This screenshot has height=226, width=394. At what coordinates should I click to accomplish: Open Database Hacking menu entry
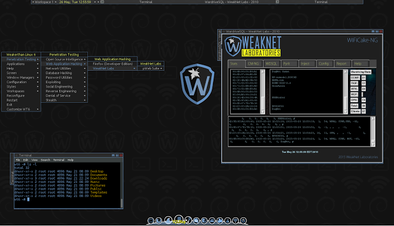64,73
